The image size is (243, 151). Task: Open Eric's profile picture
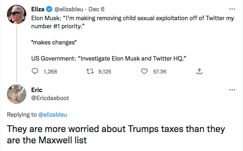17,94
